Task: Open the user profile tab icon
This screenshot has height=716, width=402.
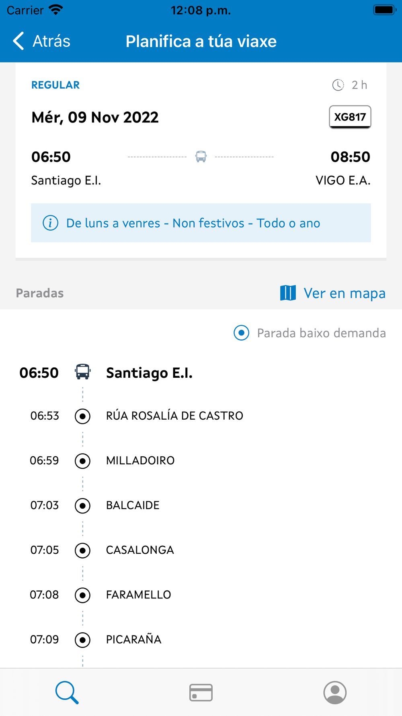Action: 335,692
